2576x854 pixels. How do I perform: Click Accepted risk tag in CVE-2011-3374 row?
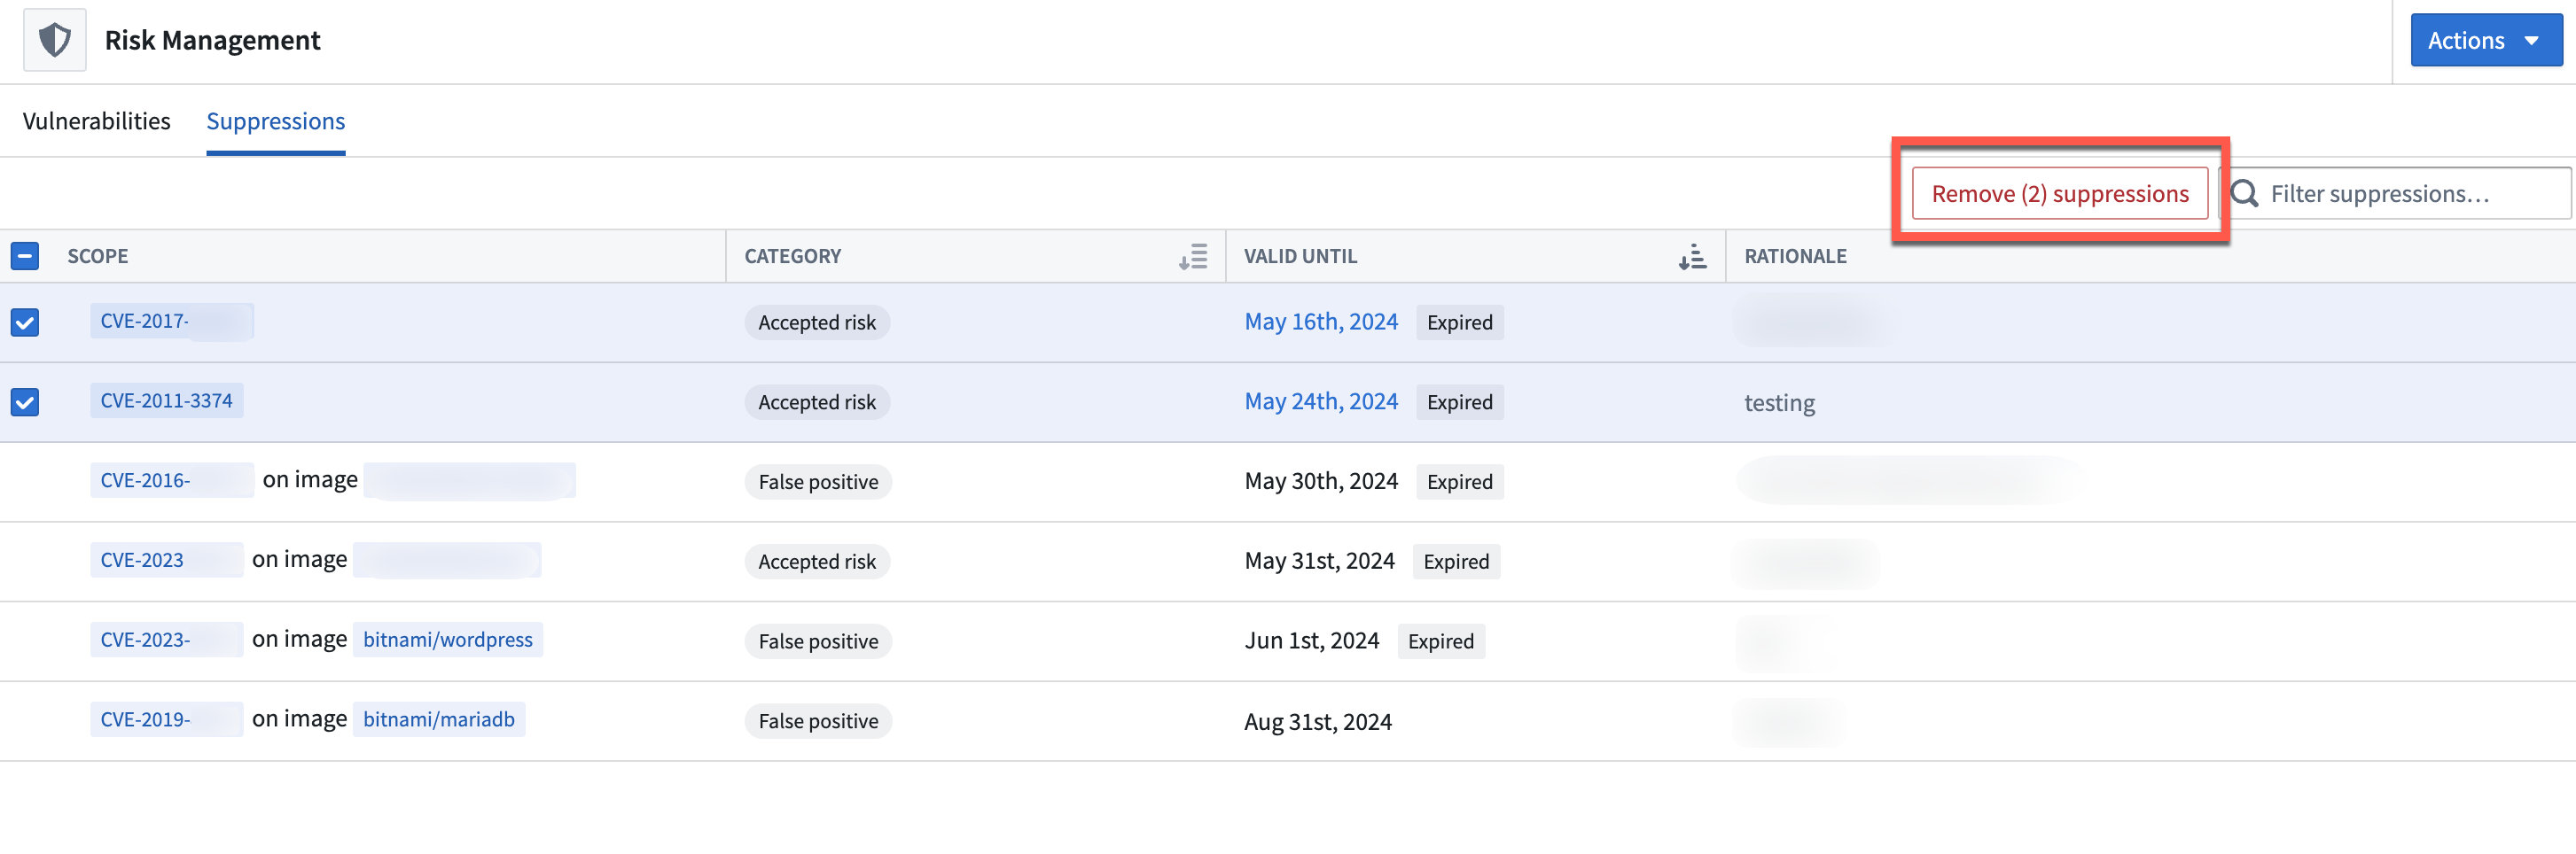(x=817, y=401)
